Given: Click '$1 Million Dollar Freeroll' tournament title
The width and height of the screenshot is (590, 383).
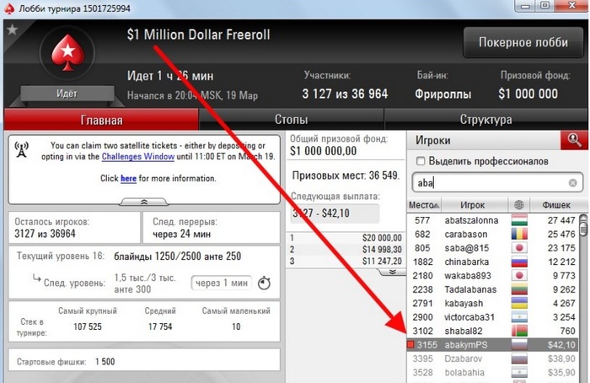Looking at the screenshot, I should tap(198, 35).
